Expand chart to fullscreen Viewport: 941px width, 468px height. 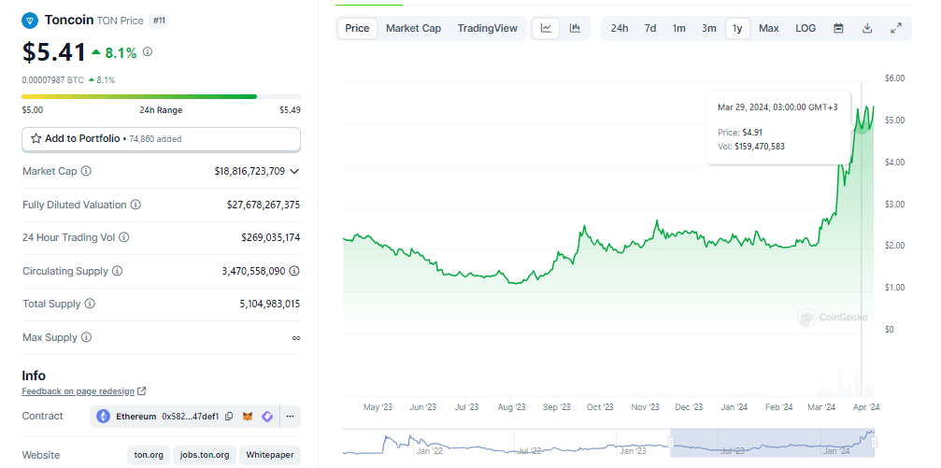896,28
